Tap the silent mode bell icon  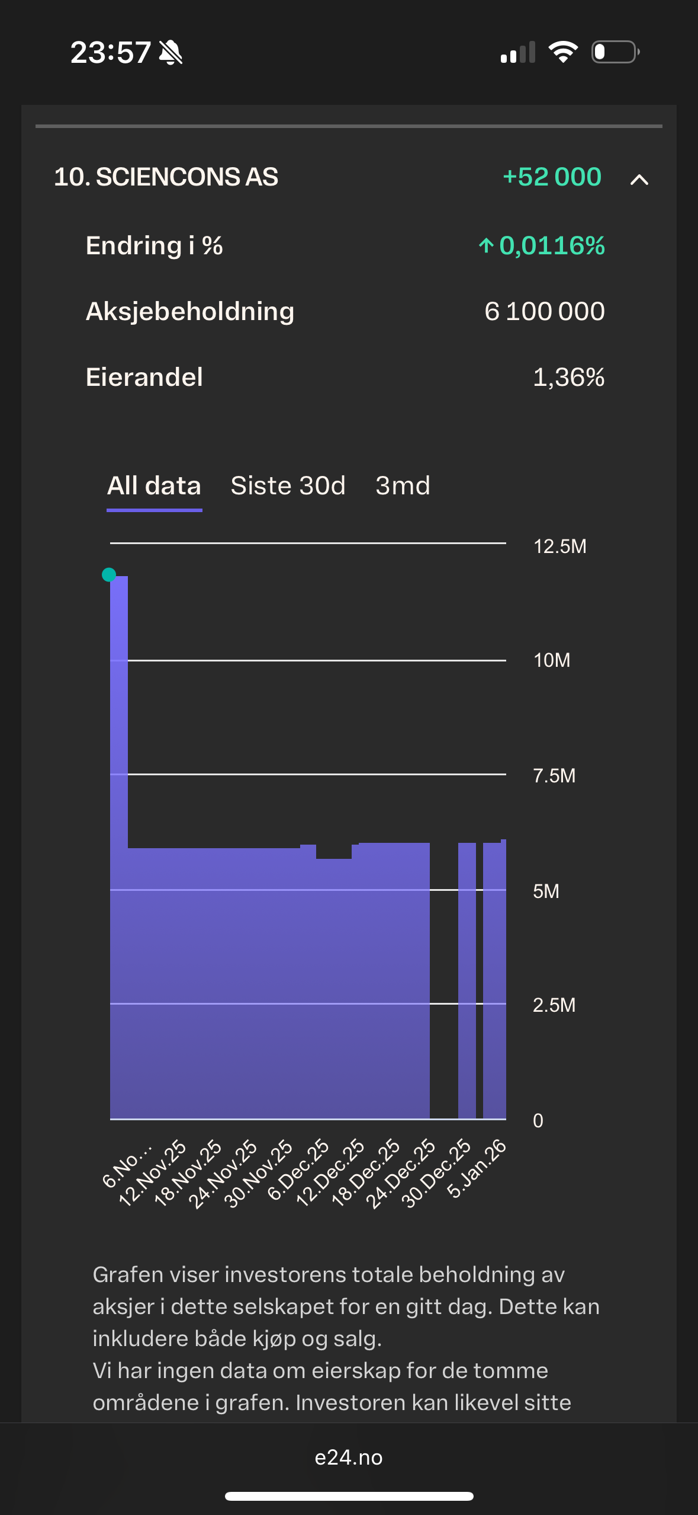point(171,53)
